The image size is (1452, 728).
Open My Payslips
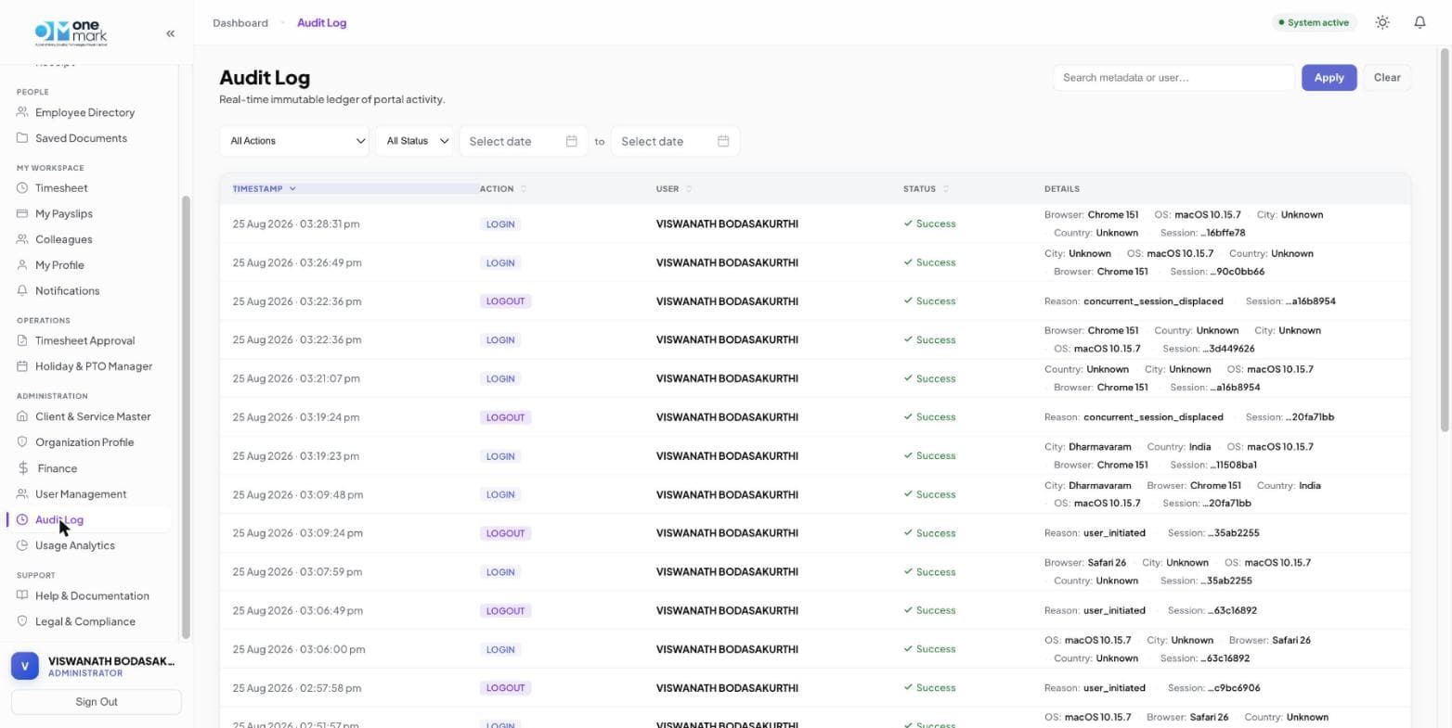tap(64, 213)
